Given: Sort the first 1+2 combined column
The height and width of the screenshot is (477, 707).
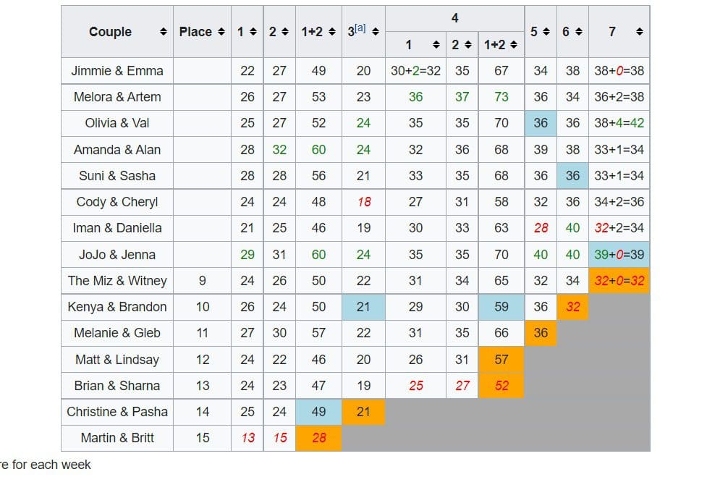Looking at the screenshot, I should 332,32.
